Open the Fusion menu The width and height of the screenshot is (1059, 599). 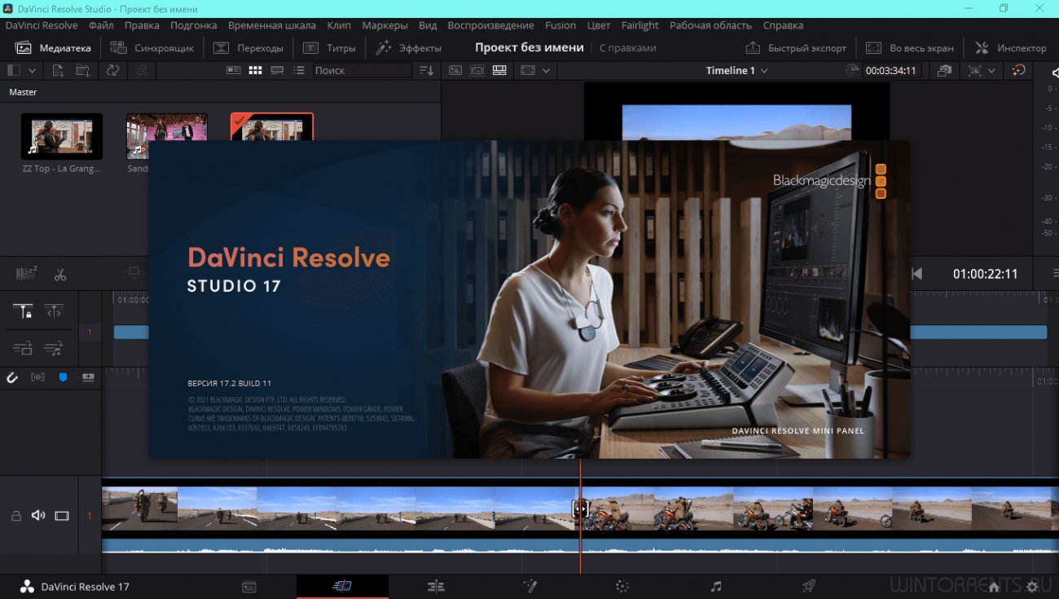coord(560,25)
